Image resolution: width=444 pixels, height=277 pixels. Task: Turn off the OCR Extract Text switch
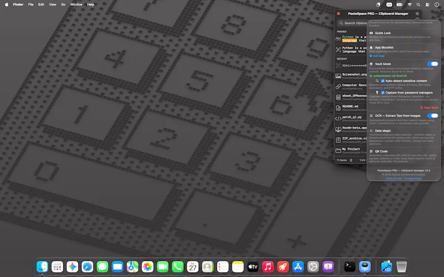click(x=433, y=116)
